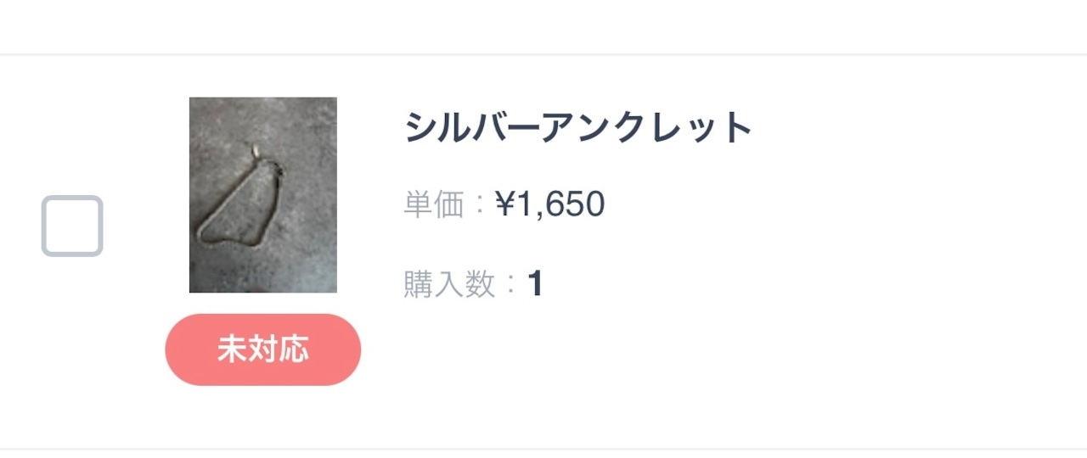Click the chain pendant in the product image
Screen dimensions: 1087x458
click(254, 153)
